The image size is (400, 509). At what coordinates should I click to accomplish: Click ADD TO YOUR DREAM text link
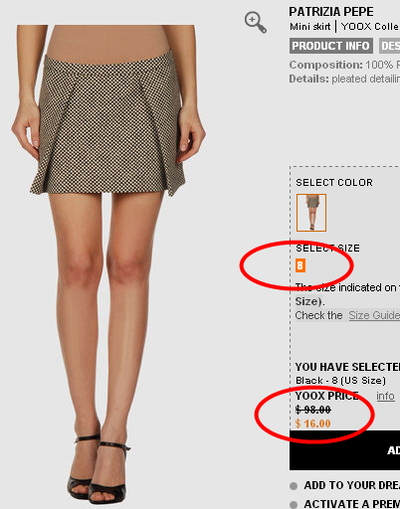pyautogui.click(x=352, y=485)
